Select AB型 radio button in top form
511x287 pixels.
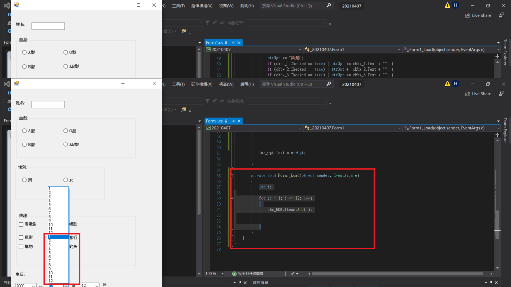[66, 66]
